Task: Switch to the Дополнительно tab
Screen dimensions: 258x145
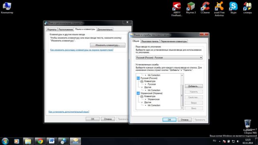Action: pos(105,30)
